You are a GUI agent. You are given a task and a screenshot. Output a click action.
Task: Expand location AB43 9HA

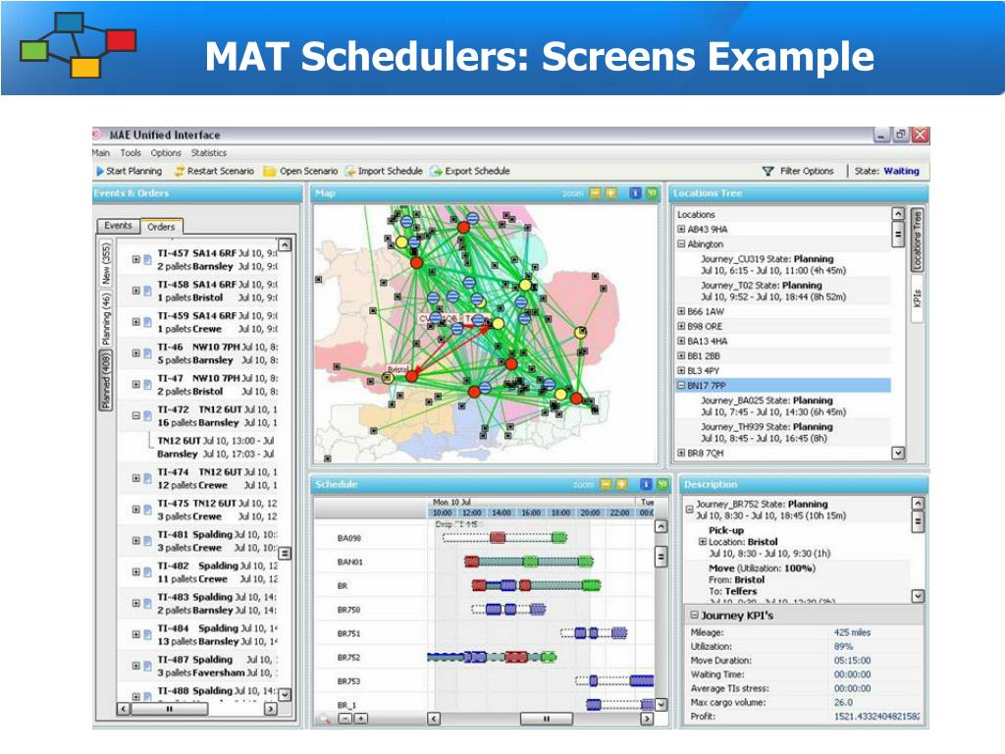tap(681, 230)
